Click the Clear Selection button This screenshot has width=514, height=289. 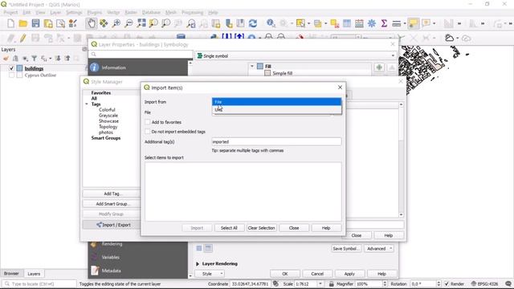click(261, 228)
